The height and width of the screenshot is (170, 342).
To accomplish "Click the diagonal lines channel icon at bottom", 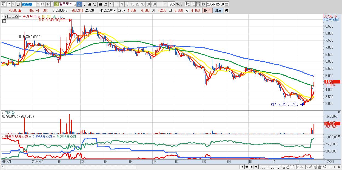I will click(x=311, y=167).
